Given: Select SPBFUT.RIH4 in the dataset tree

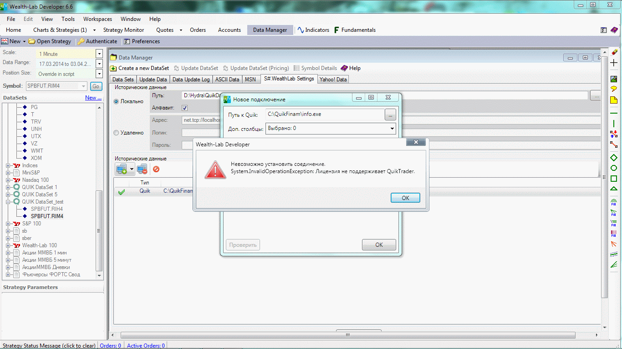Looking at the screenshot, I should [x=47, y=209].
